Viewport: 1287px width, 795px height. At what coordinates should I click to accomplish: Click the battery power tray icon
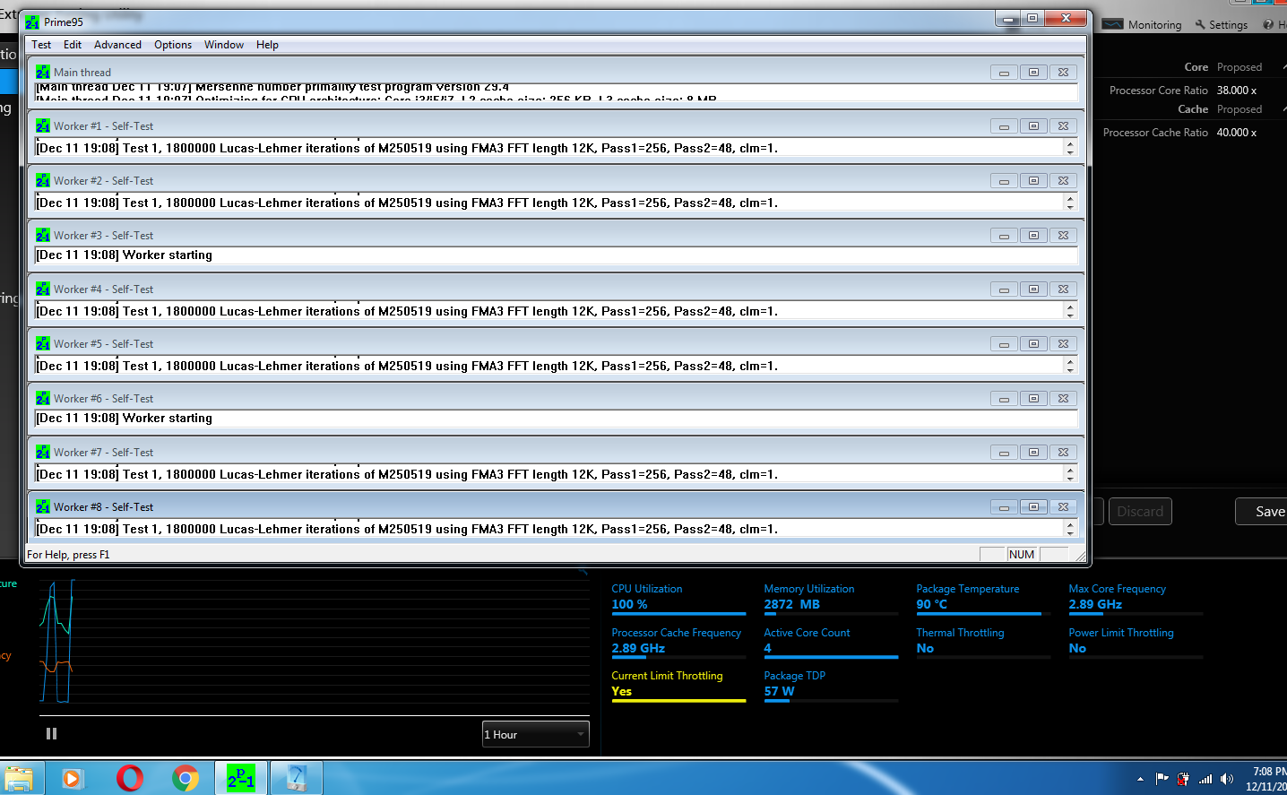[1183, 779]
